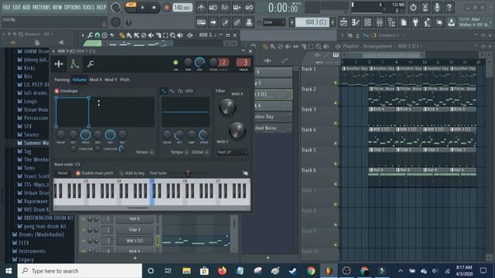This screenshot has height=278, width=495.
Task: Toggle LFO Global switch
Action: pos(207,152)
